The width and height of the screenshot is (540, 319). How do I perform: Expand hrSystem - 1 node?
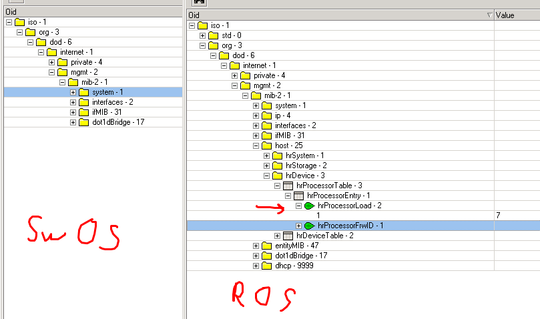[x=266, y=155]
